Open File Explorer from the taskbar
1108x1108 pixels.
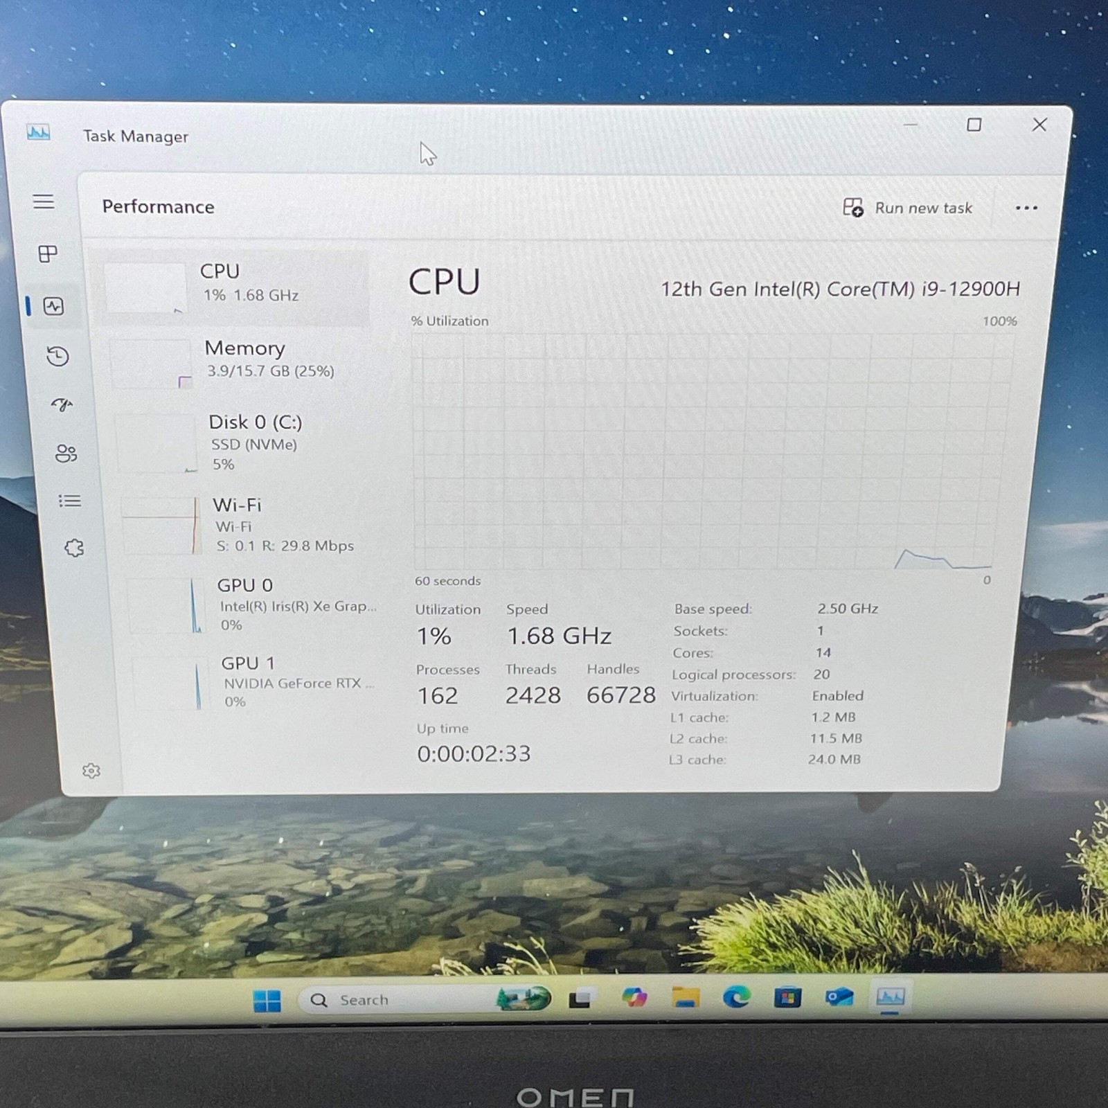click(686, 997)
